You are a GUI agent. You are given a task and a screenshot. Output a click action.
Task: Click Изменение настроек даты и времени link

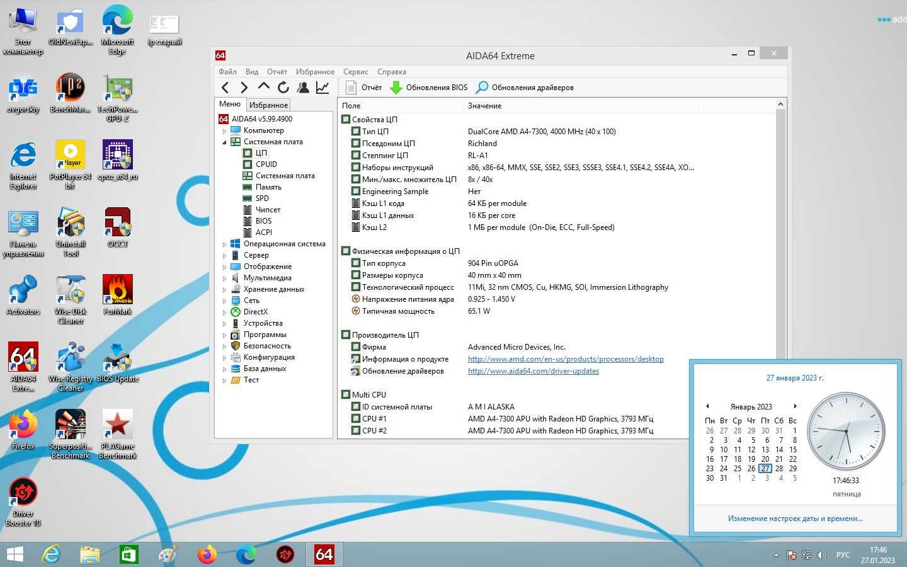coord(796,518)
